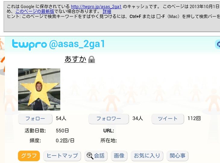This screenshot has height=163, width=220.
Task: Click the フォロワー button
Action: (108, 119)
